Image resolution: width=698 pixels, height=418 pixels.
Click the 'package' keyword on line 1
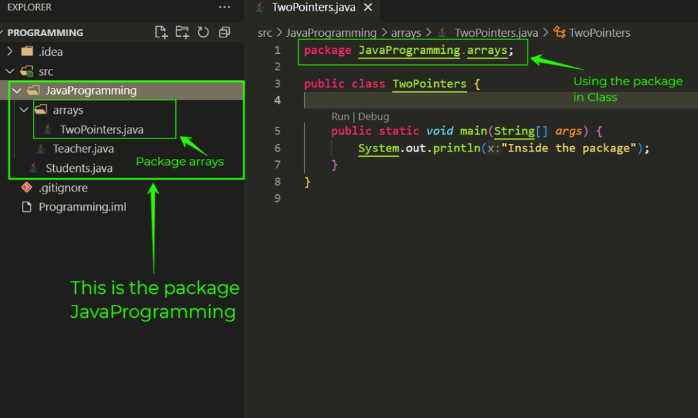pyautogui.click(x=328, y=50)
